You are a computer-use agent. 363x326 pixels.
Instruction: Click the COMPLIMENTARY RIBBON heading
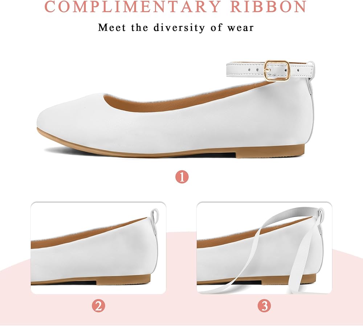pos(175,7)
